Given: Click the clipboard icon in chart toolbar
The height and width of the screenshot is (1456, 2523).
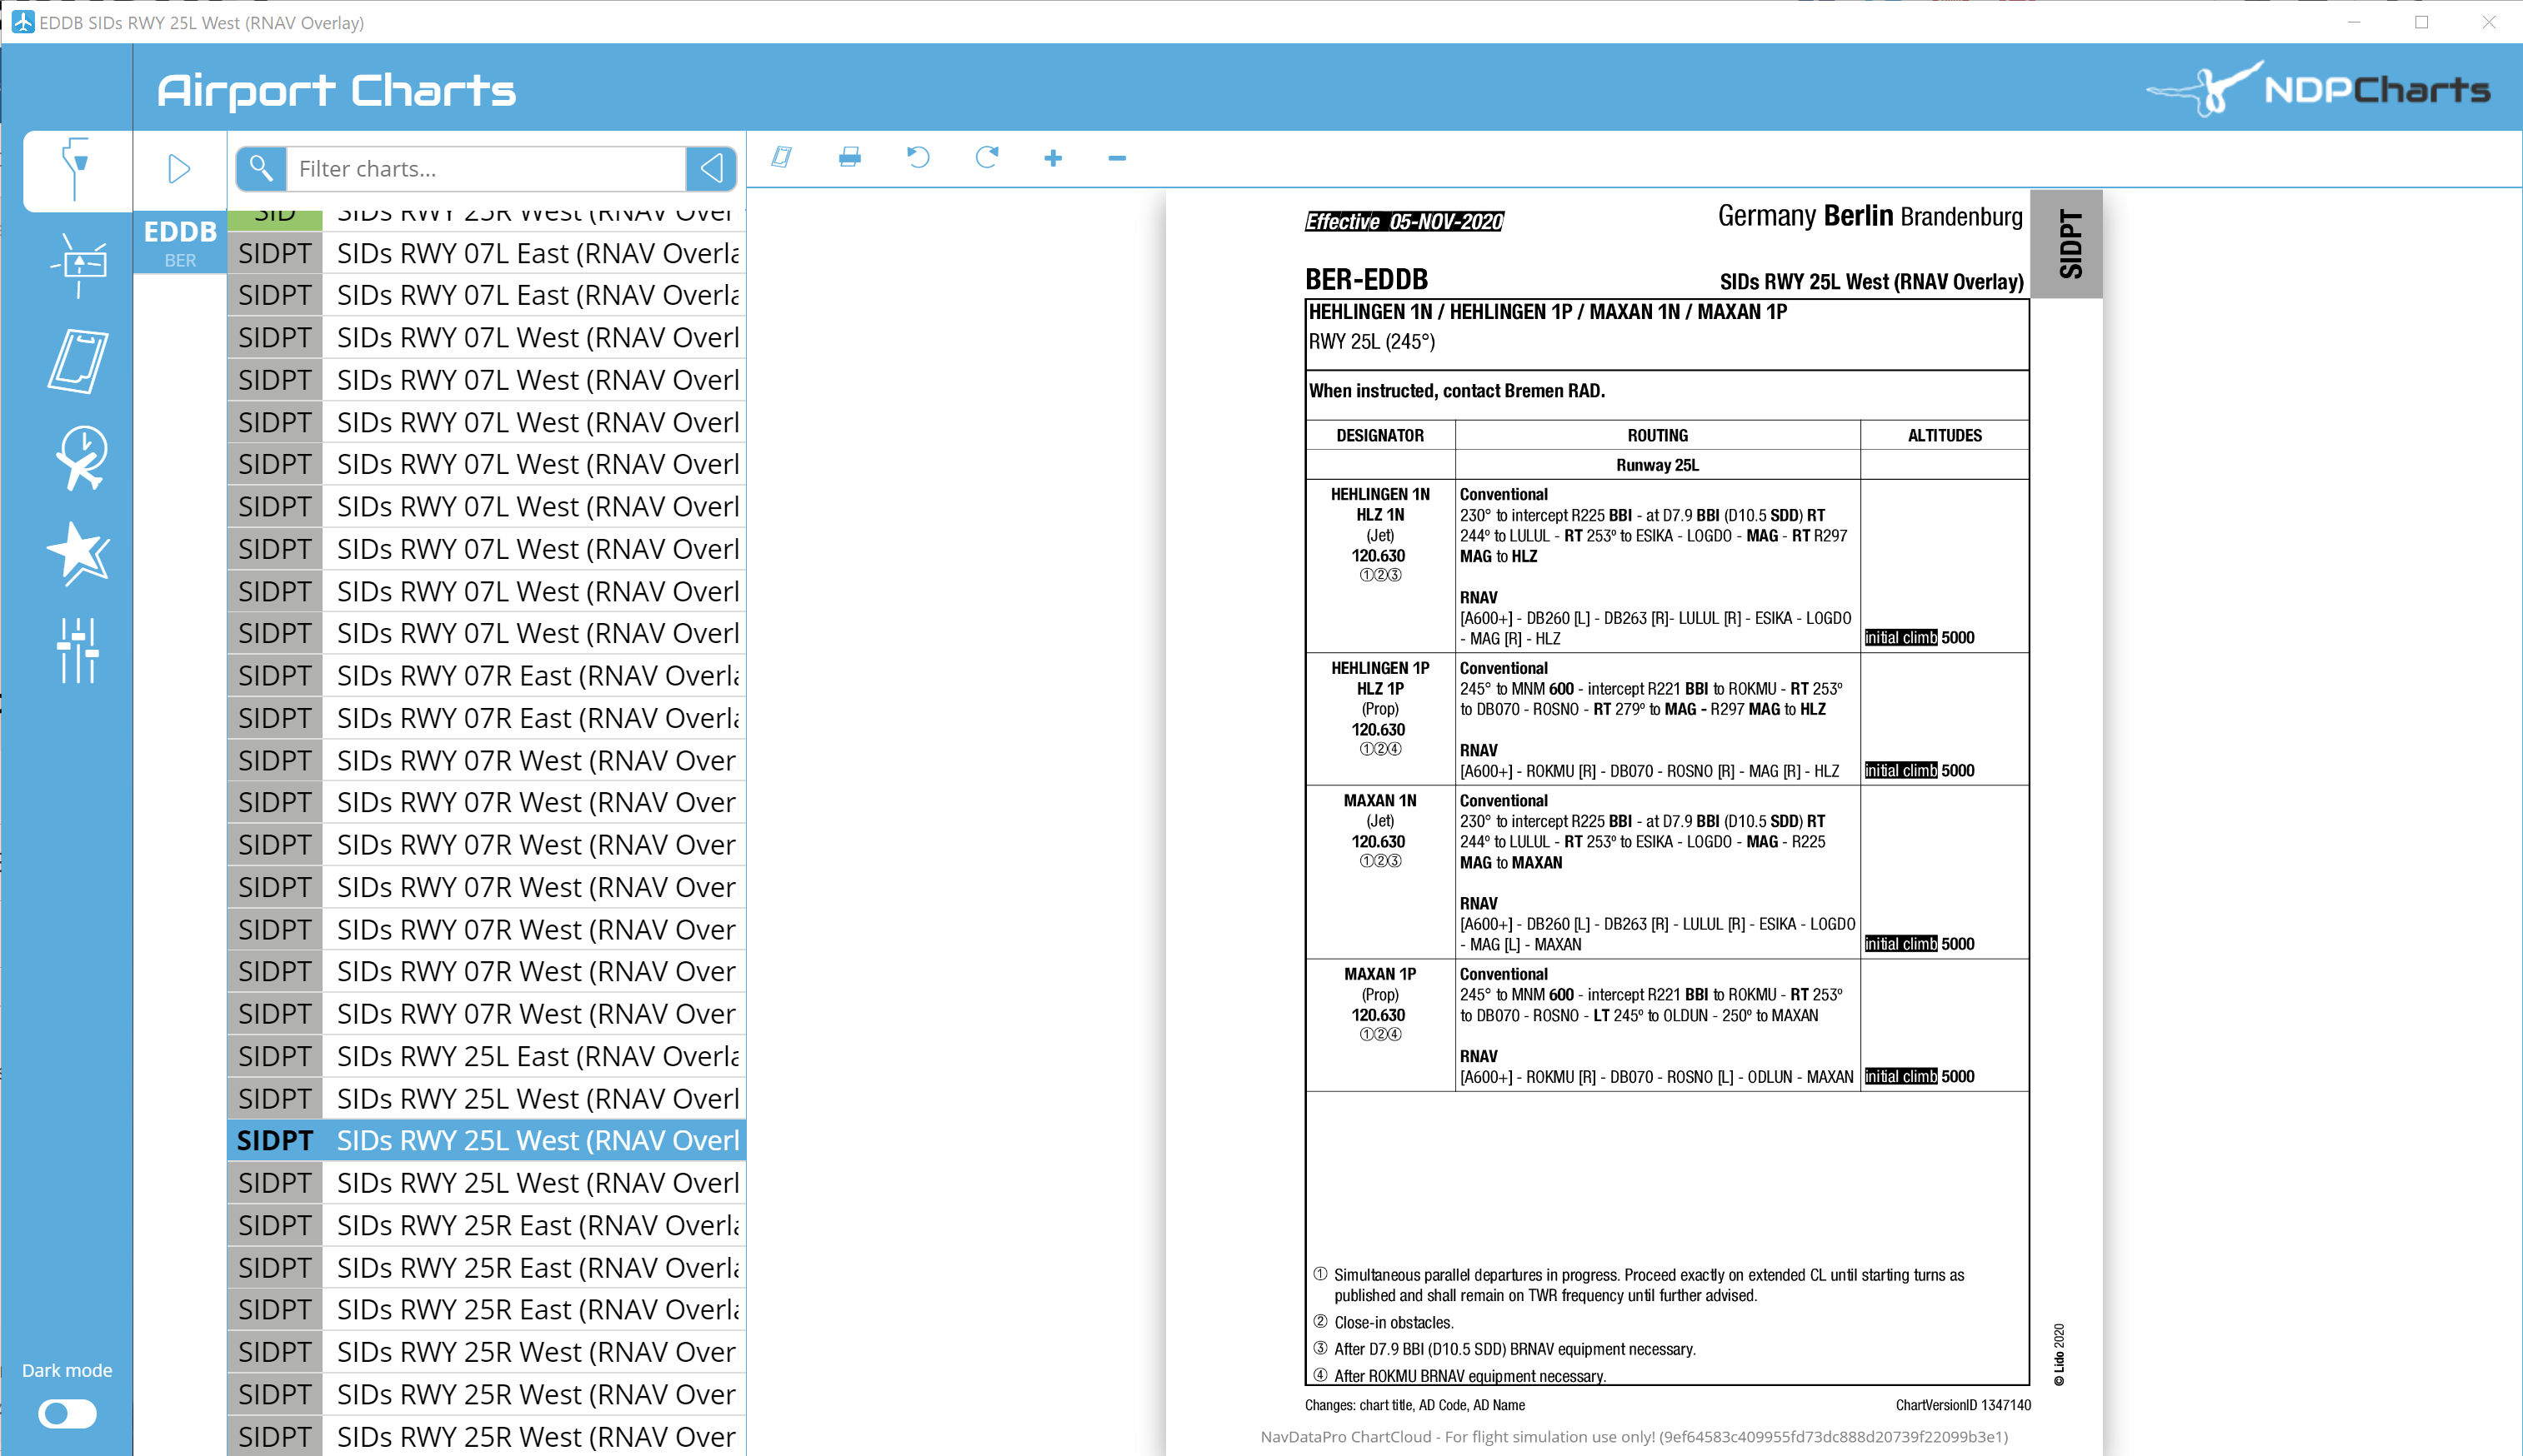Looking at the screenshot, I should tap(781, 157).
